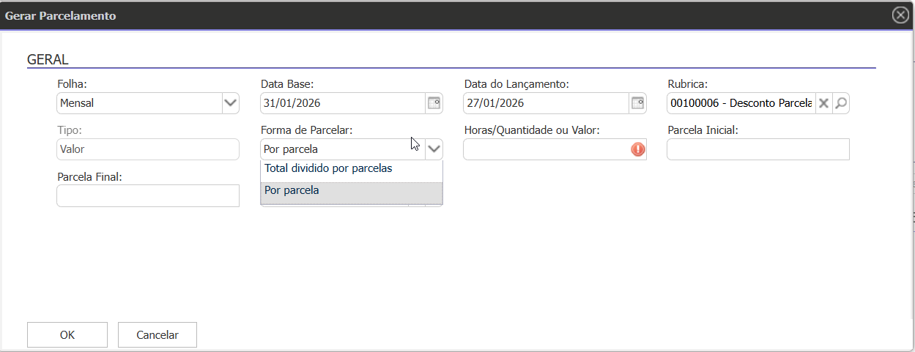Expand the Folha dropdown arrow
Viewport: 915px width, 352px height.
231,103
